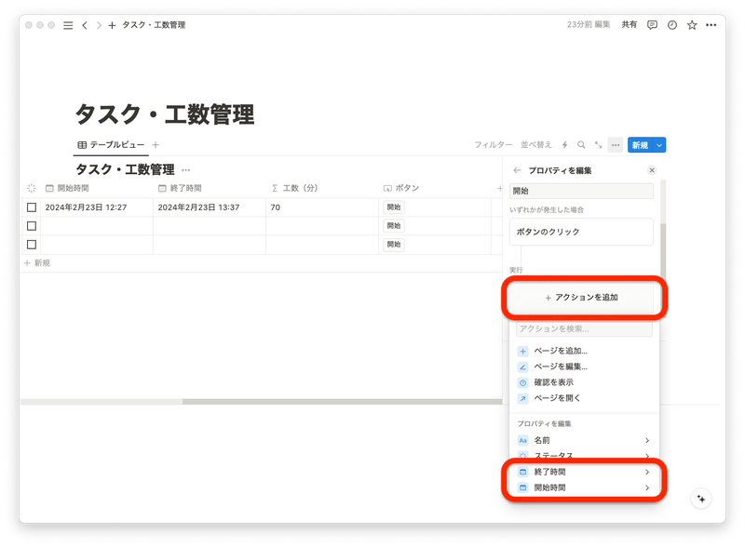The height and width of the screenshot is (547, 745).
Task: Switch to the テーブルビュー tab
Action: pos(110,145)
